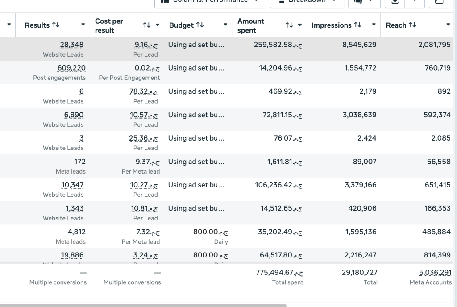Open the 28,348 Website Leads result
The height and width of the screenshot is (307, 457).
click(72, 45)
